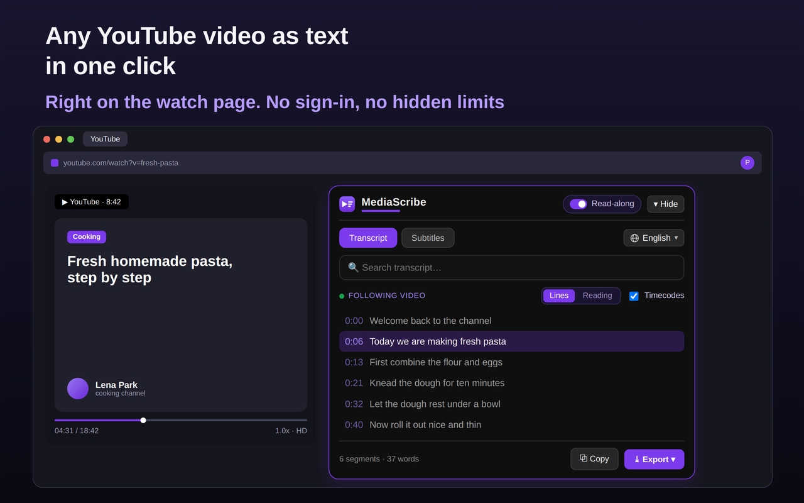Jump to 0:06 timecode

[x=354, y=341]
